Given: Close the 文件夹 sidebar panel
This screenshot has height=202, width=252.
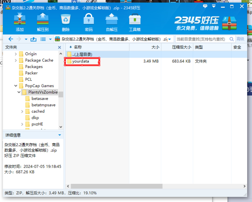Looking at the screenshot, I should click(x=60, y=47).
